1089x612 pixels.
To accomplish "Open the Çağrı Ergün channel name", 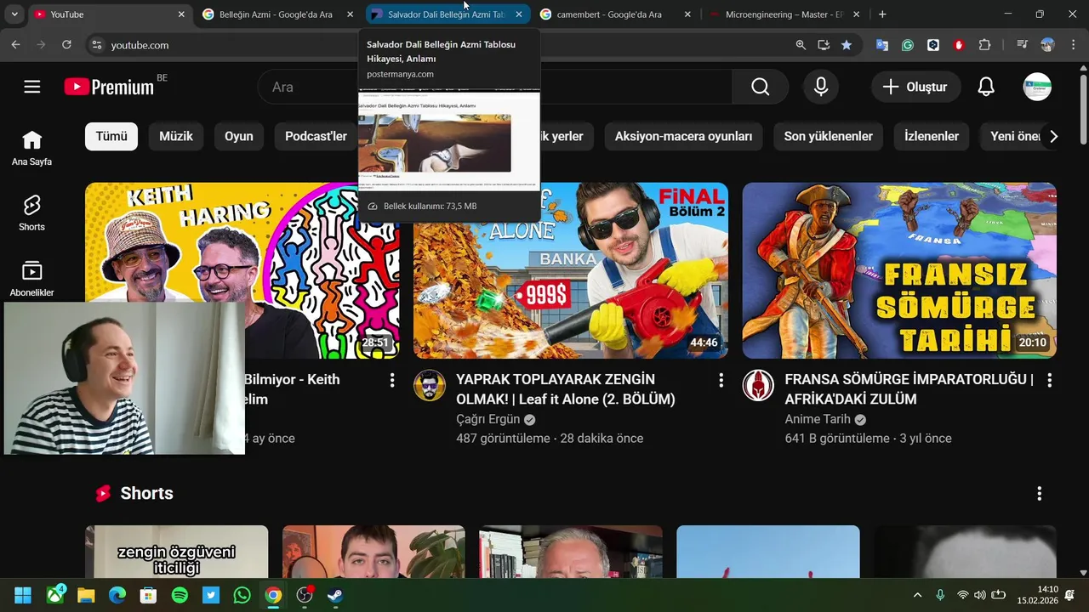I will click(487, 419).
